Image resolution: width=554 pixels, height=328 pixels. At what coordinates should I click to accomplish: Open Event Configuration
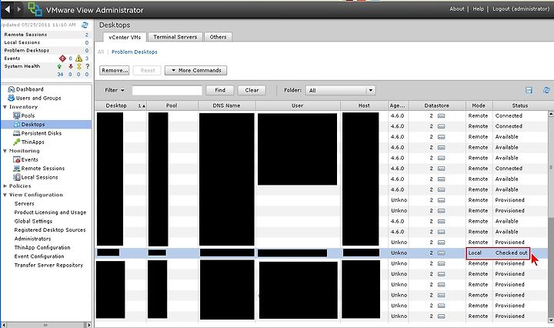pos(39,256)
